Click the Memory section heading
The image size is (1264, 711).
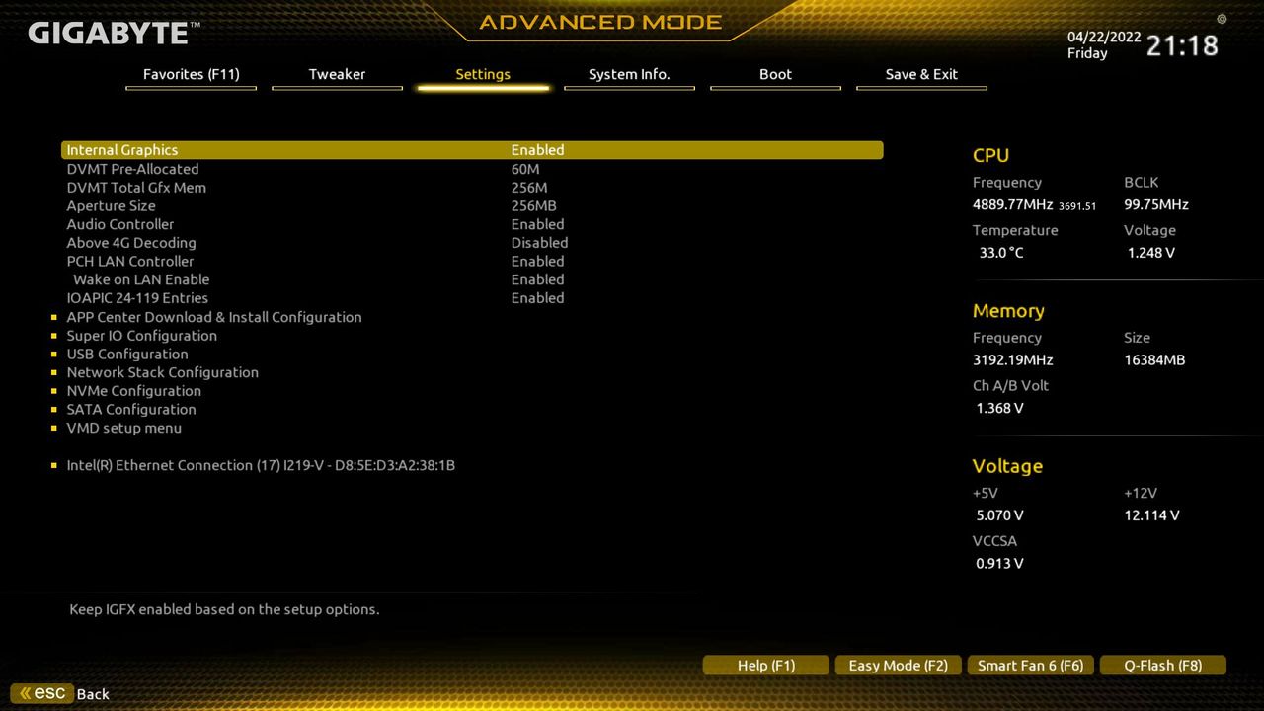tap(1008, 311)
